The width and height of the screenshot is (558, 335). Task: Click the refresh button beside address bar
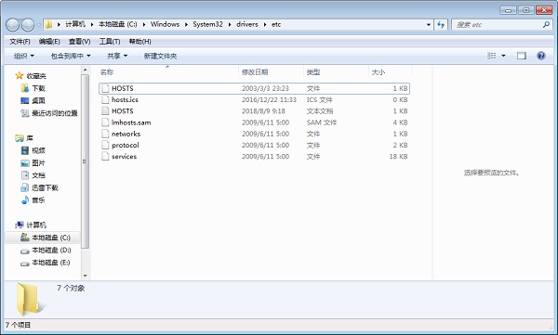(441, 24)
